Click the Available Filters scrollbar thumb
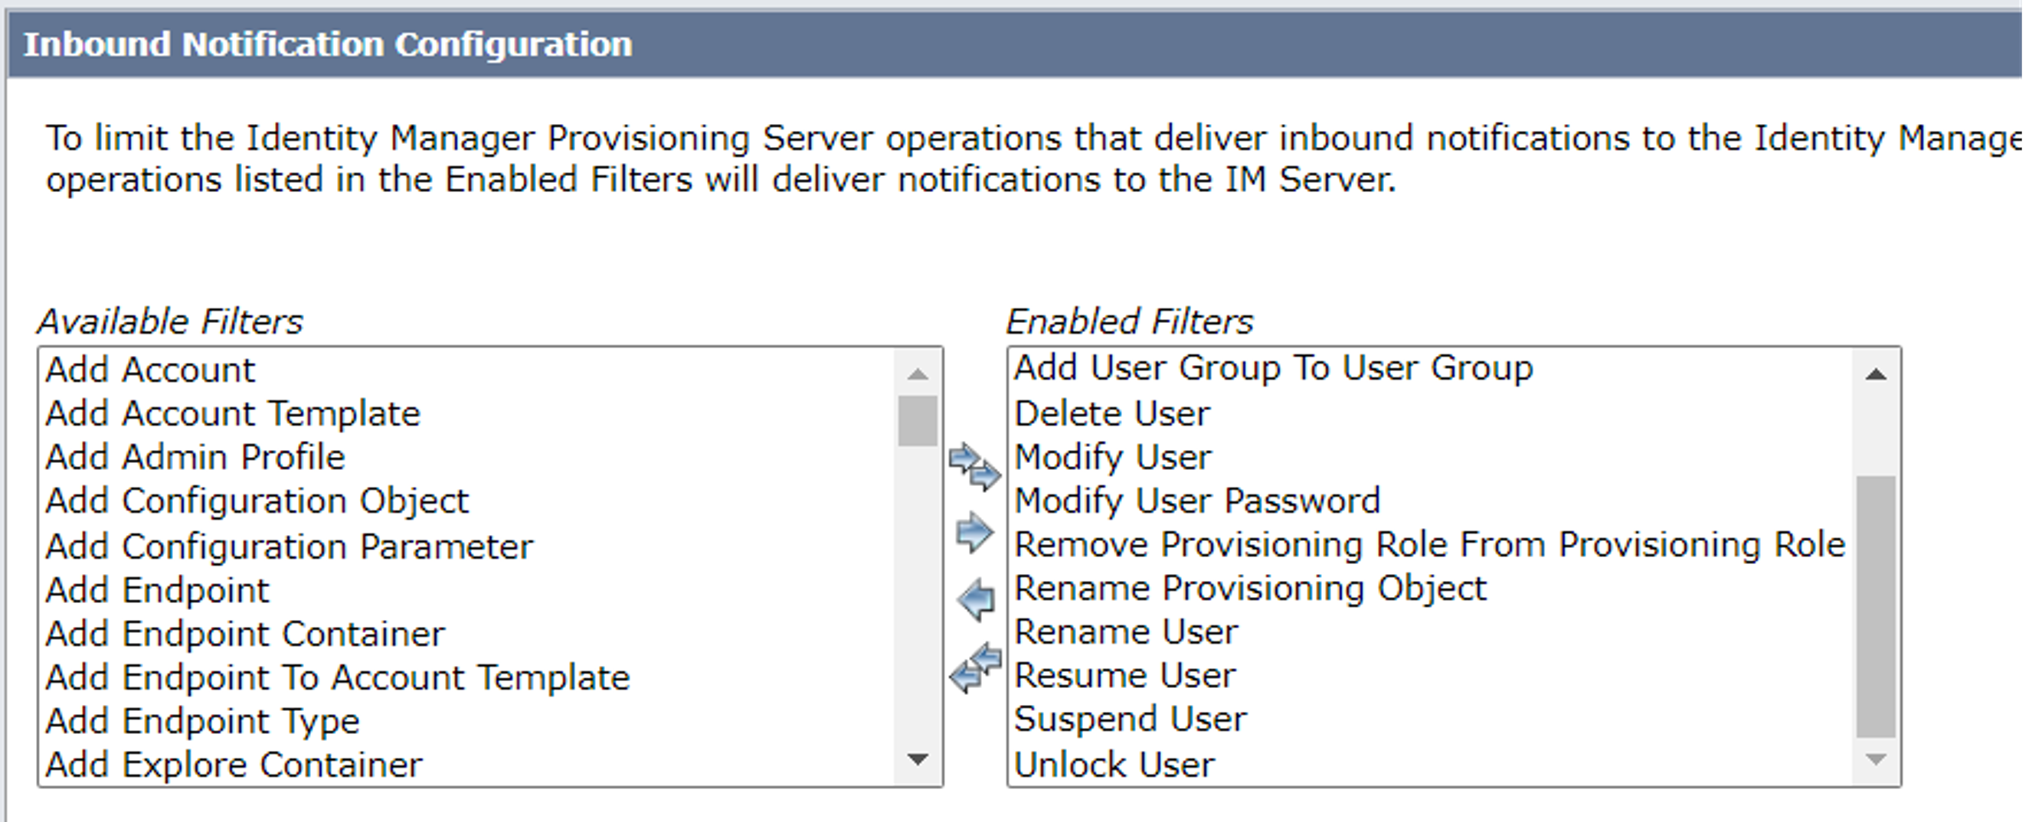The width and height of the screenshot is (2029, 822). pos(918,420)
